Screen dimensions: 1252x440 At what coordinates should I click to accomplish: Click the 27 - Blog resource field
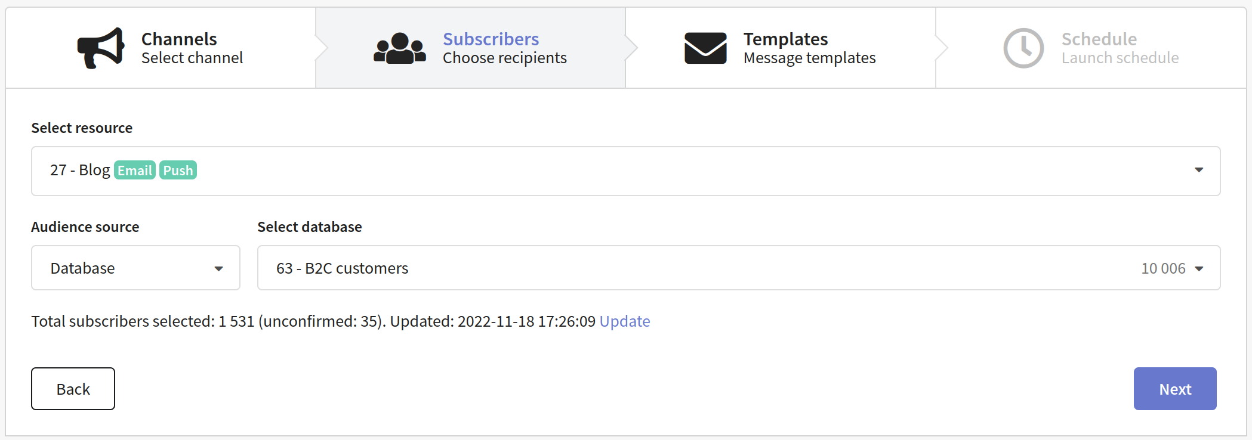[x=626, y=171]
